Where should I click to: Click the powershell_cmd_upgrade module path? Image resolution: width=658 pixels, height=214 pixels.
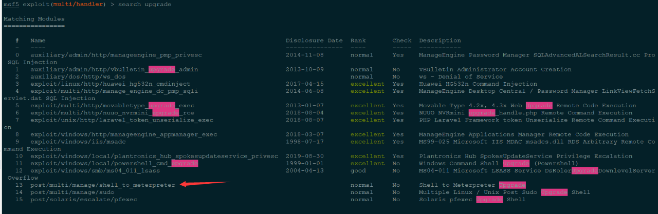(x=114, y=163)
